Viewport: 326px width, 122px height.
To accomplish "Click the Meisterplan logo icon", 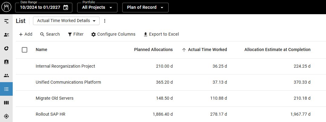I will [x=6, y=7].
